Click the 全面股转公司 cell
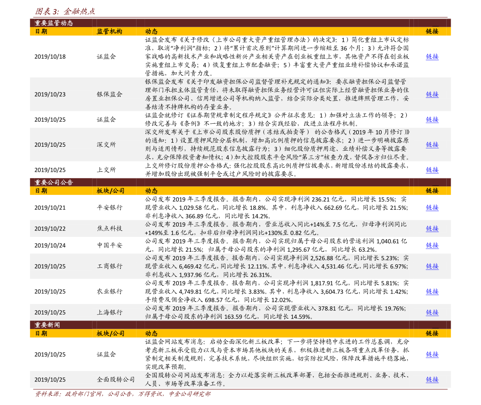 pyautogui.click(x=116, y=380)
